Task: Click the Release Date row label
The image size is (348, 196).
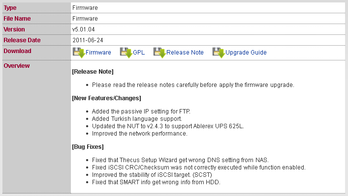Action: [22, 40]
